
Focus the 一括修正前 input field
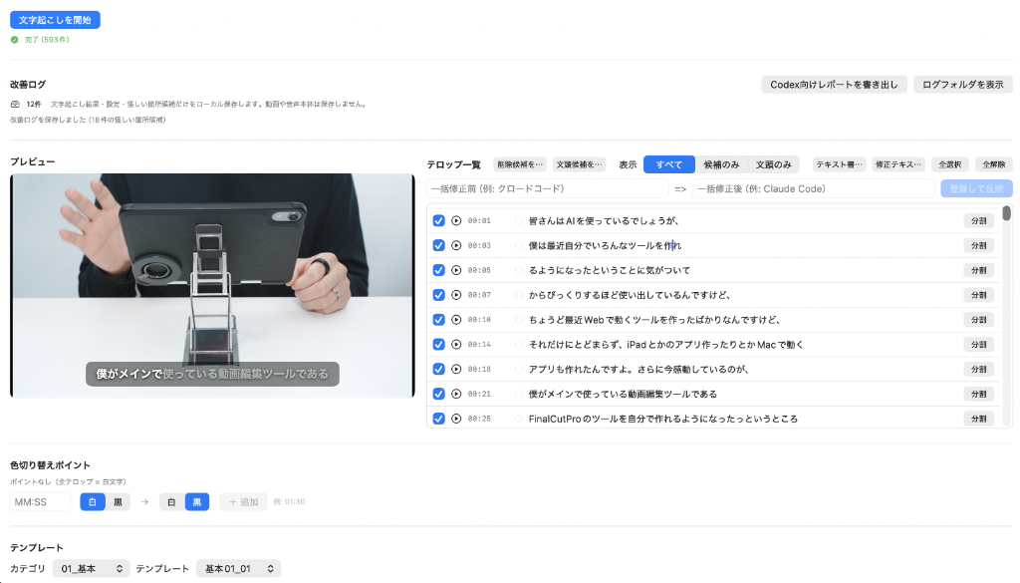pyautogui.click(x=548, y=188)
